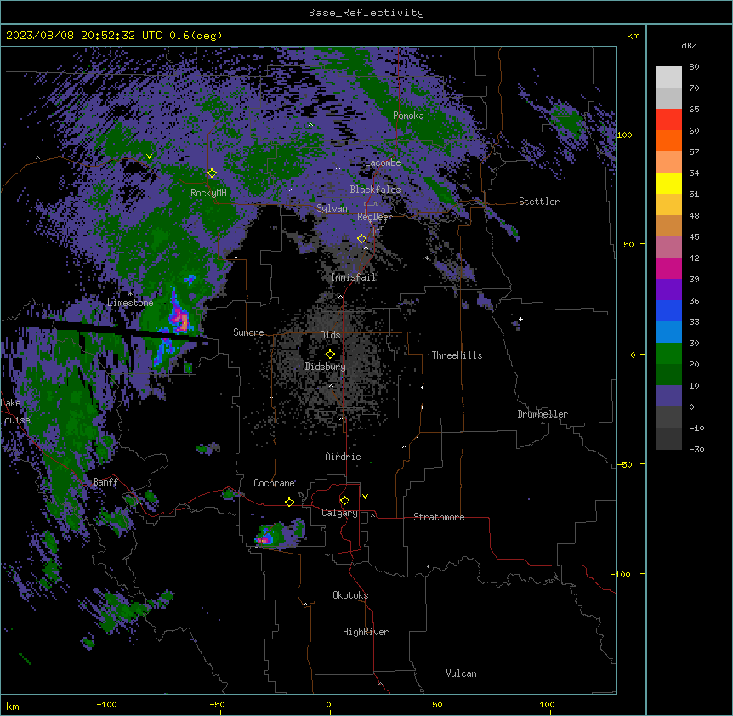This screenshot has height=716, width=733.
Task: Select the Didsbury label
Action: pyautogui.click(x=326, y=367)
